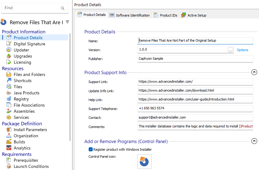Viewport: 259px width, 170px height.
Task: Click the Organization chart icon
Action: click(9, 136)
